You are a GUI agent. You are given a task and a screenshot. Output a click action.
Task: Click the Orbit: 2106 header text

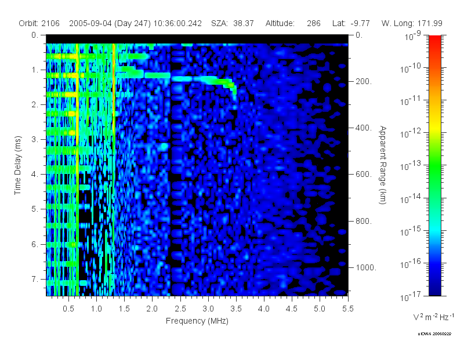[39, 23]
